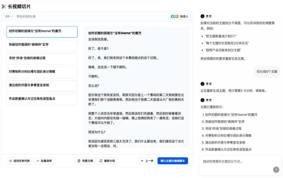
Task: Click 返回任务列表 to return to task list
Action: 19,161
